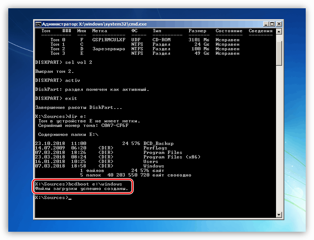Click the command 'bcdboot e:\windows'
The height and width of the screenshot is (240, 314).
tap(95, 184)
